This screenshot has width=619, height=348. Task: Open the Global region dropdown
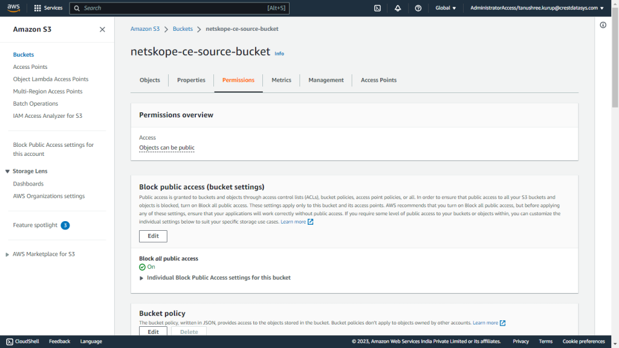[446, 8]
